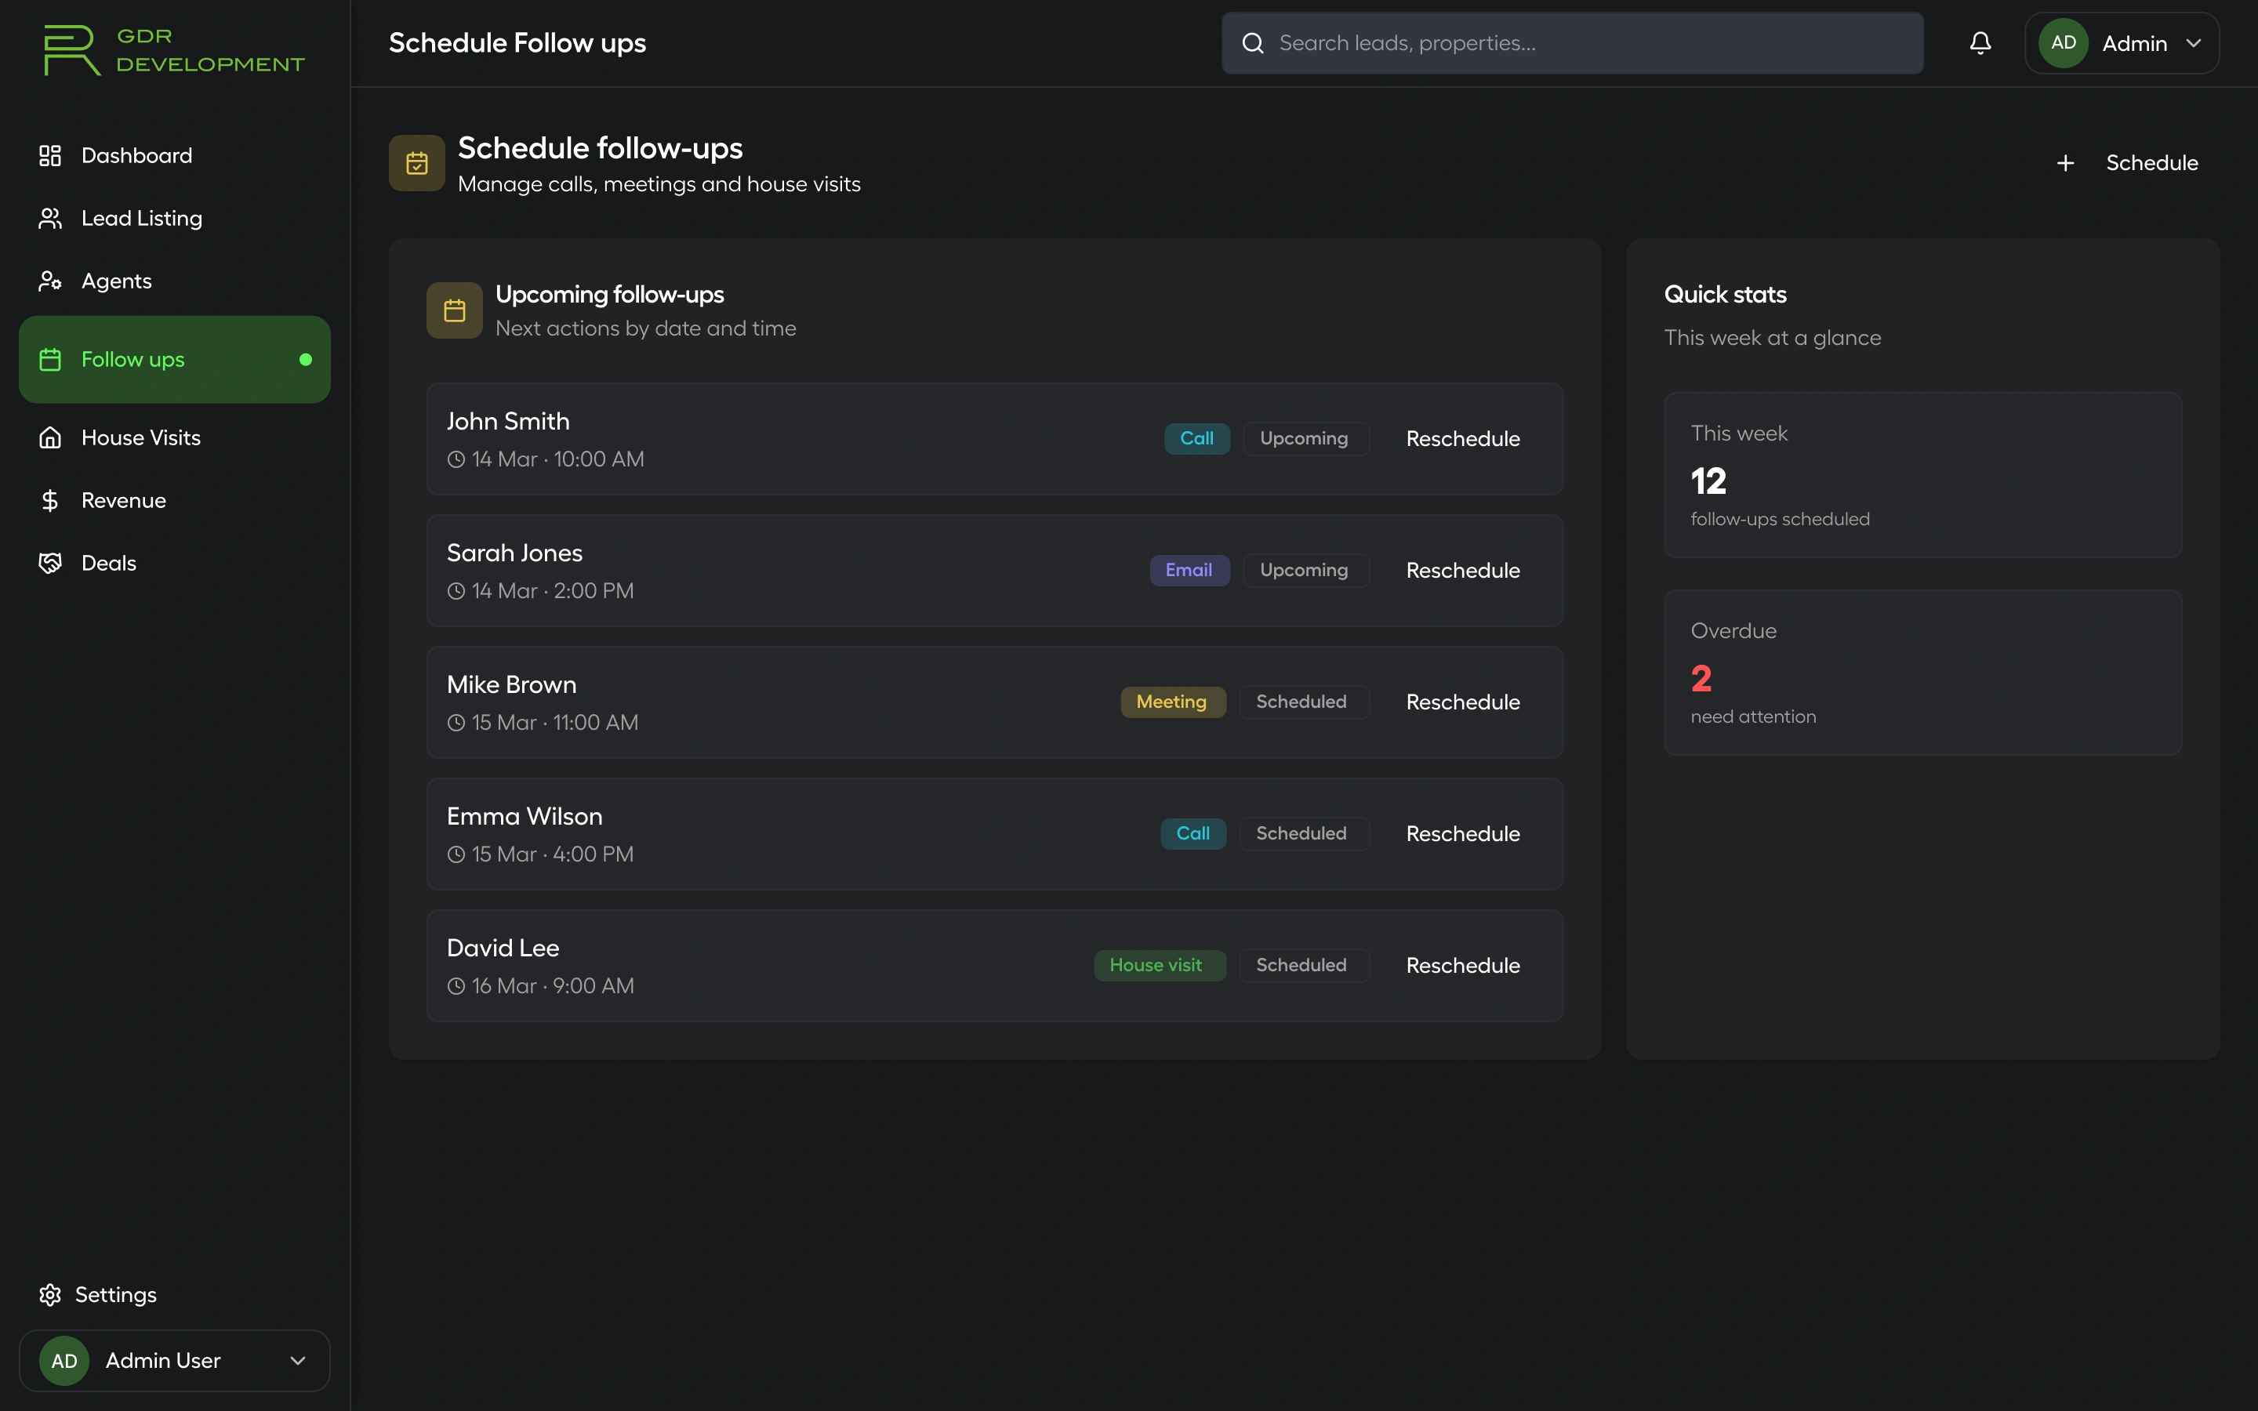Click the search magnifier icon
The height and width of the screenshot is (1411, 2258).
[x=1254, y=42]
